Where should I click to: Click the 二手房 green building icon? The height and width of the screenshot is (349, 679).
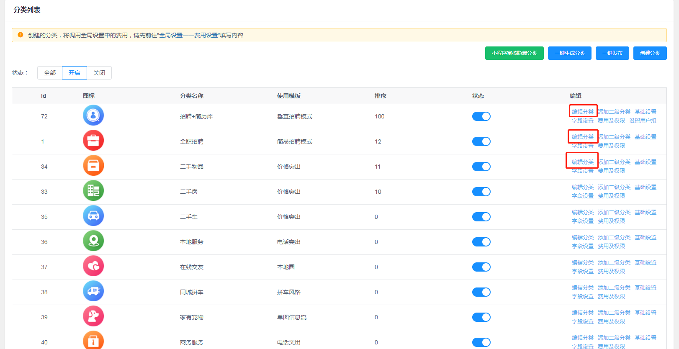pyautogui.click(x=93, y=191)
